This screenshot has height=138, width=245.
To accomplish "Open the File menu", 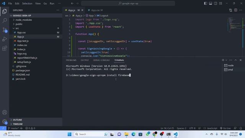I will pyautogui.click(x=10, y=3).
